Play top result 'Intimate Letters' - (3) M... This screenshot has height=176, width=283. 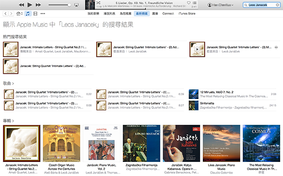pos(197,49)
